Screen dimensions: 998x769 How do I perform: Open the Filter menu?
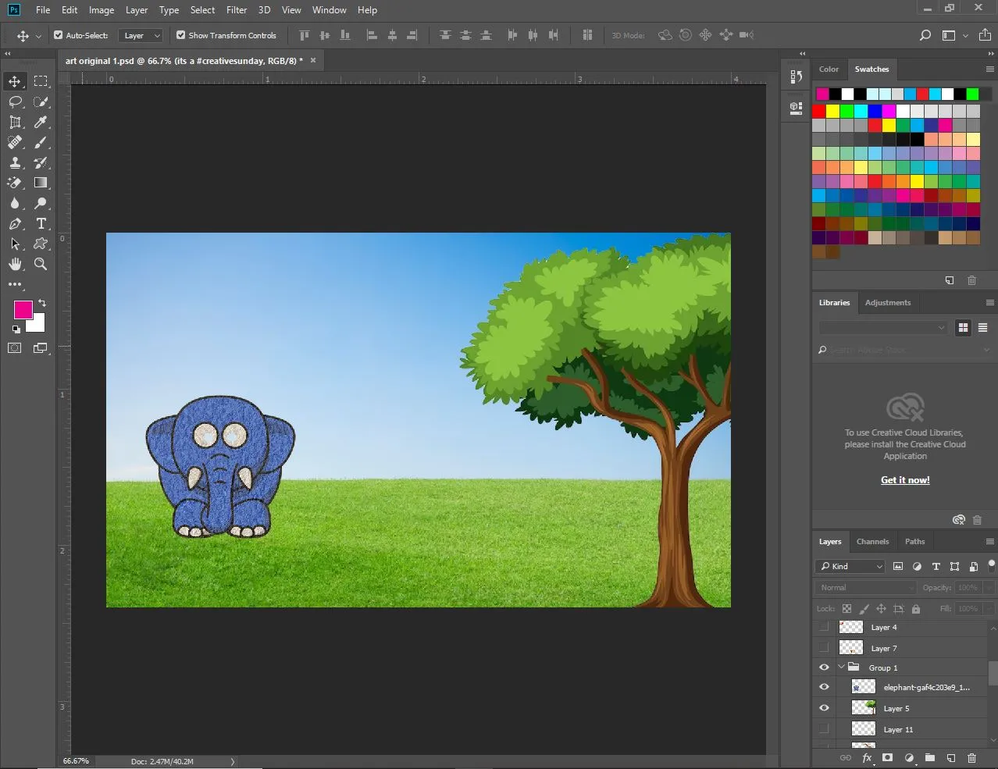237,10
